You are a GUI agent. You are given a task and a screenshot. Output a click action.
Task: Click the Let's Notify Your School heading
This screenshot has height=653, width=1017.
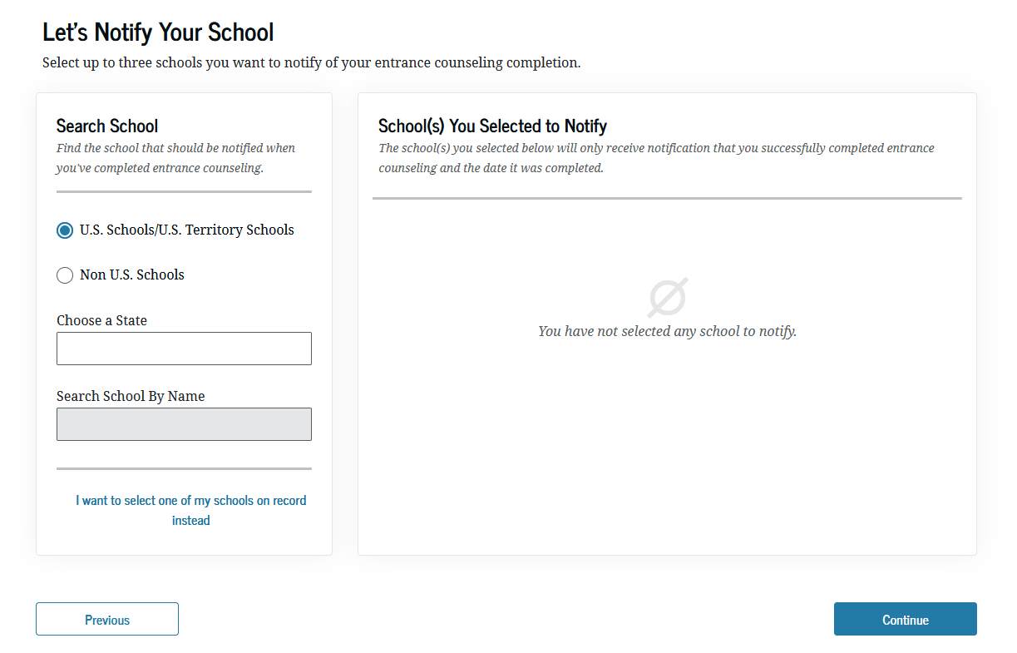click(x=157, y=32)
